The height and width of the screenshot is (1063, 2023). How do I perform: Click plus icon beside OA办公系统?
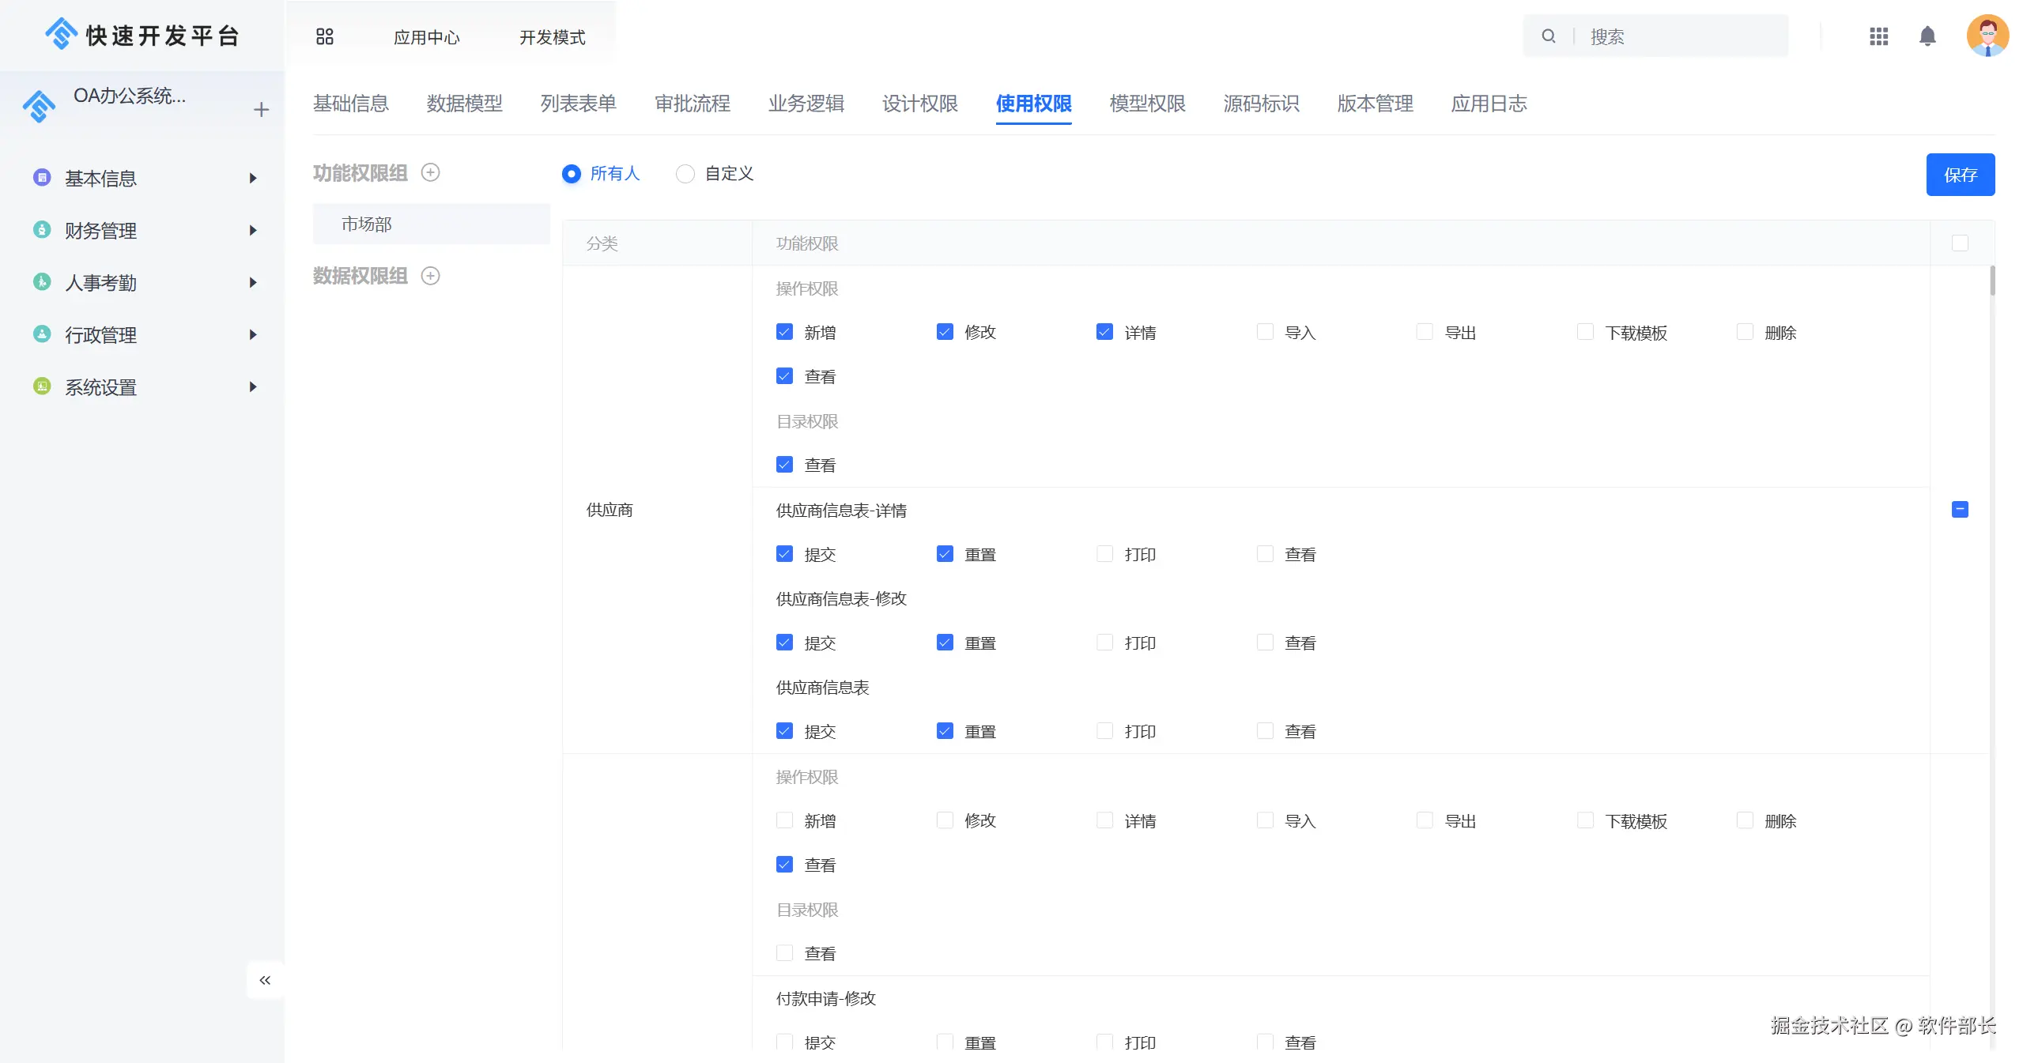click(261, 110)
